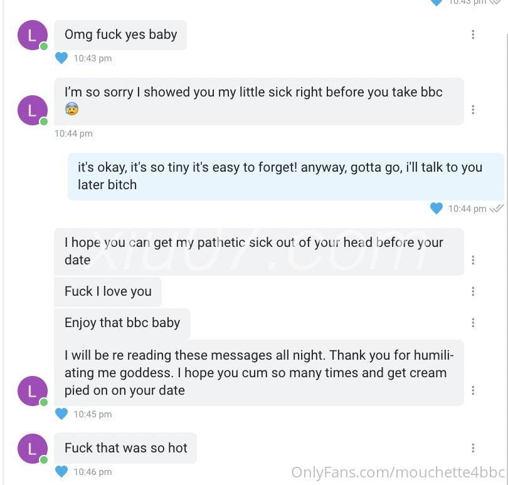Open options menu for the fearful emoji message
The image size is (508, 485).
click(x=473, y=110)
